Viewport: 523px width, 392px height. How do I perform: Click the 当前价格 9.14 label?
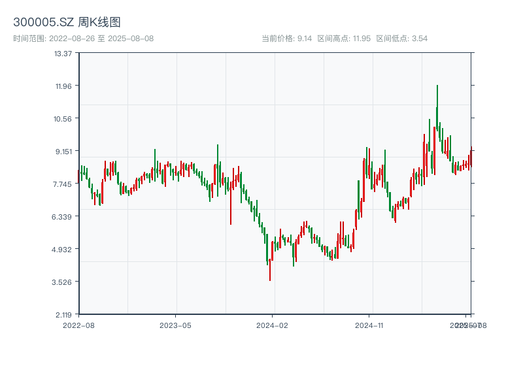286,39
